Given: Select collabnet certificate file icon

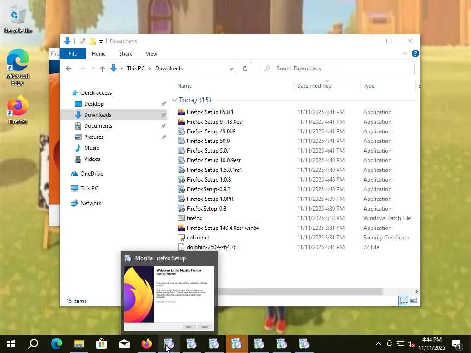Looking at the screenshot, I should click(181, 238).
